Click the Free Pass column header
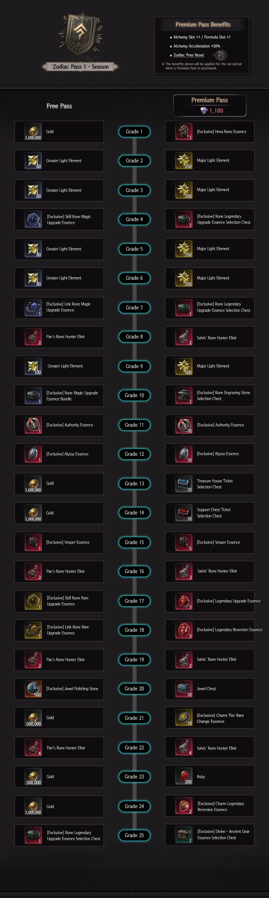 click(x=59, y=106)
